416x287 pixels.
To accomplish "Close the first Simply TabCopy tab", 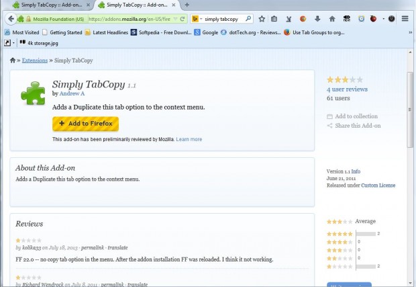I will click(x=88, y=5).
